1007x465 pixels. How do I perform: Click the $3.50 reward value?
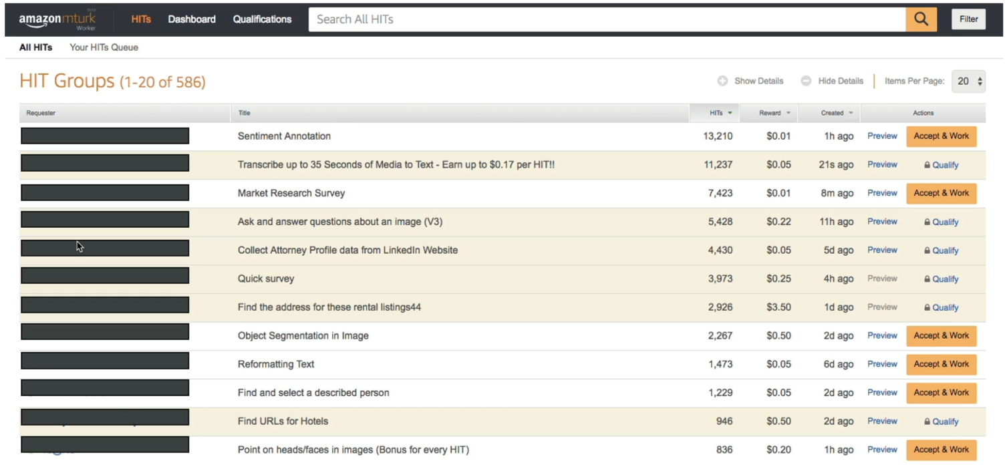click(x=778, y=307)
